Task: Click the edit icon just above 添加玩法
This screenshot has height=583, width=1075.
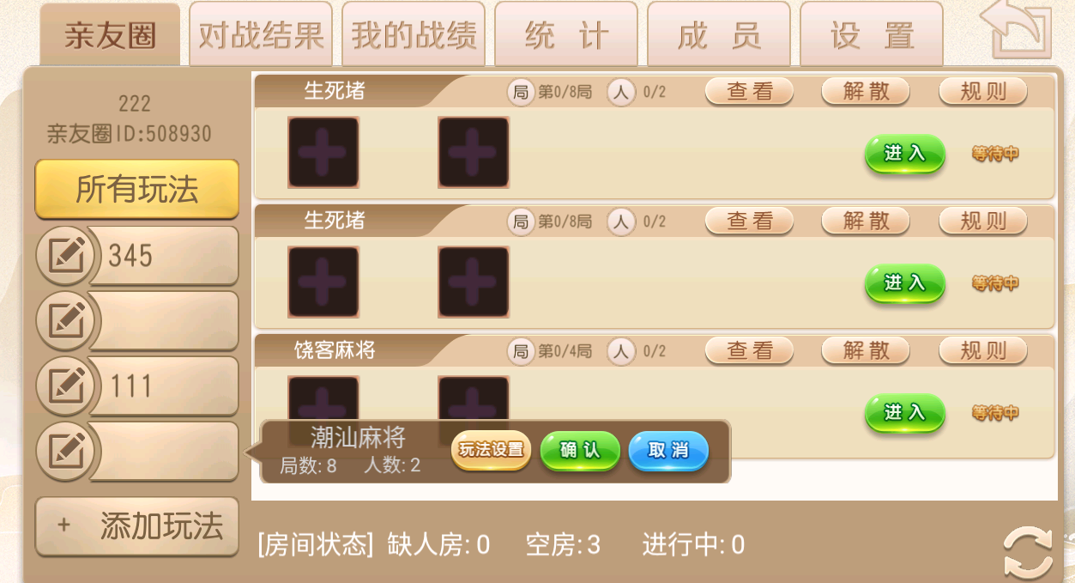Action: [68, 451]
